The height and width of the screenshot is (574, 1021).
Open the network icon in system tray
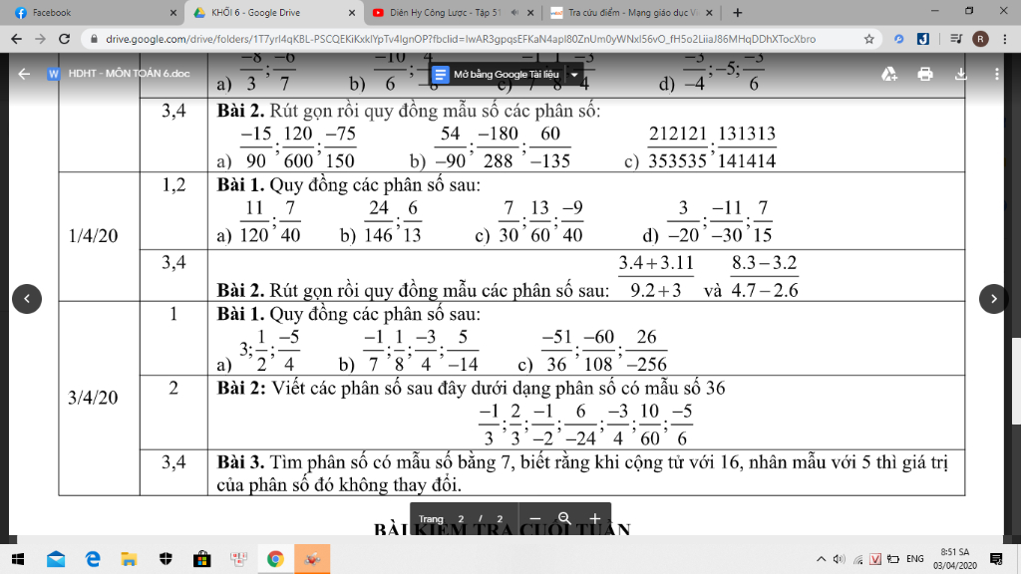(858, 559)
